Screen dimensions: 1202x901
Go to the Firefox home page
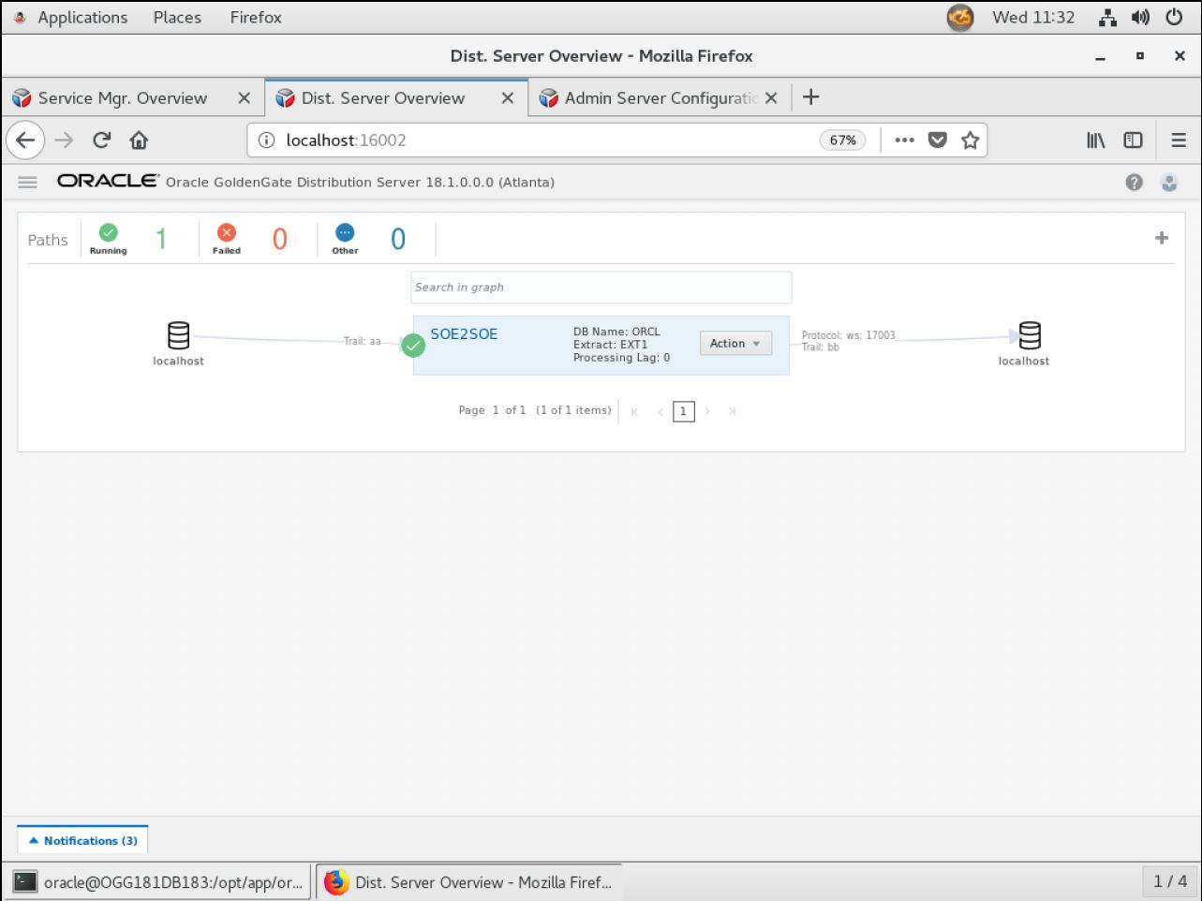tap(139, 140)
